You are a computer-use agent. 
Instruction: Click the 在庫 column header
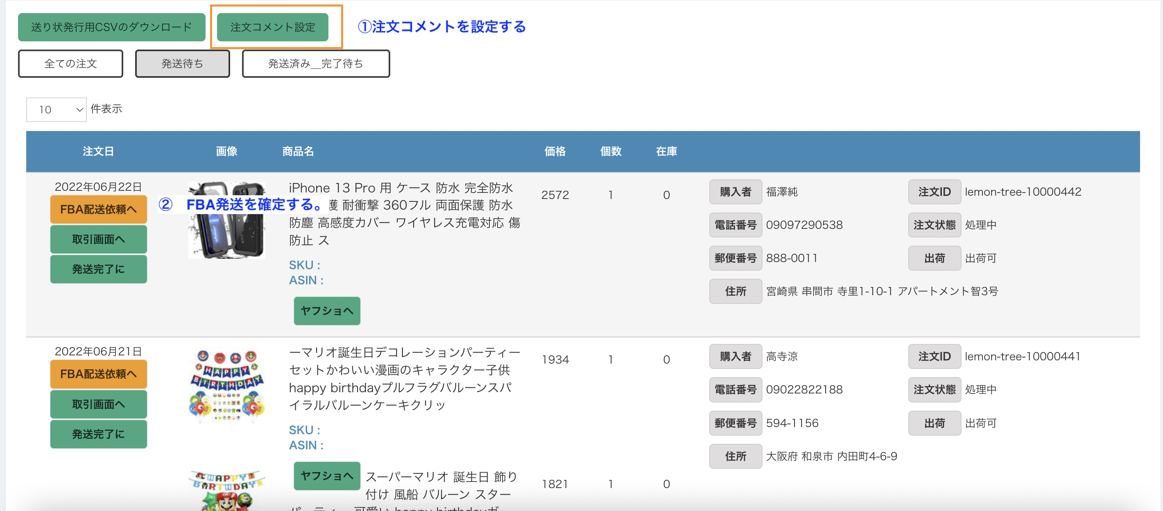point(666,151)
